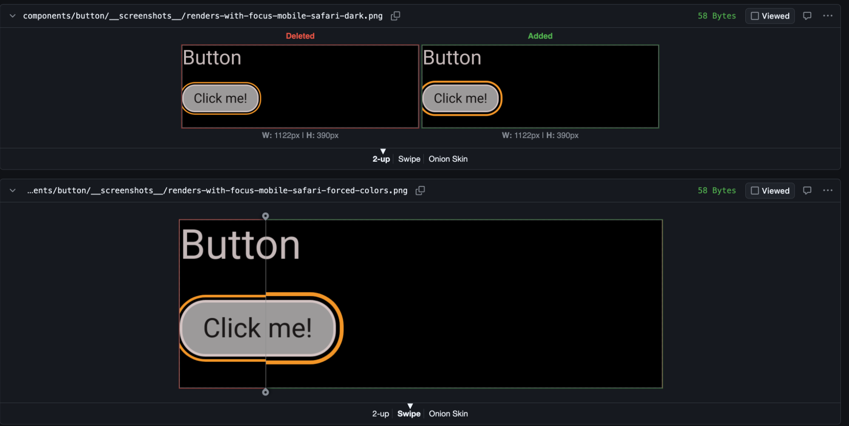Click the swipe comparison image of forced-colors.png

tap(420, 304)
